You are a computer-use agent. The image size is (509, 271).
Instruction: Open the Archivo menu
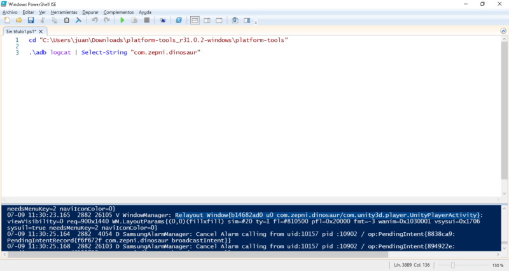pyautogui.click(x=10, y=12)
